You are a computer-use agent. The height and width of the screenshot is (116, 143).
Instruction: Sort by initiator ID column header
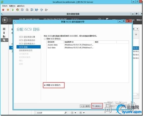[79, 42]
